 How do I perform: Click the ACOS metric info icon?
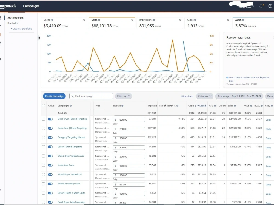pos(243,20)
